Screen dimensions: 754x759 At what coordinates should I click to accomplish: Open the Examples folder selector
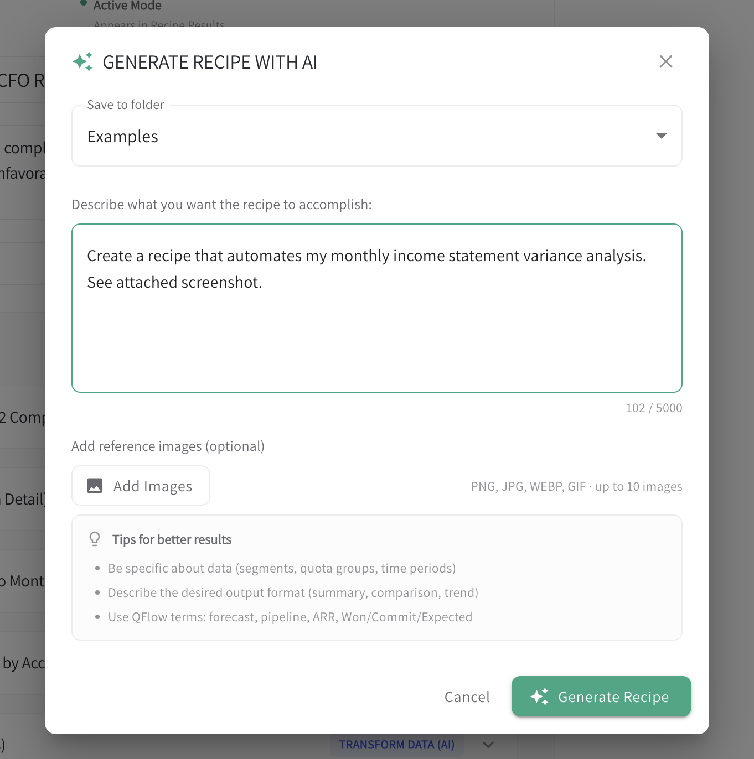(x=376, y=136)
